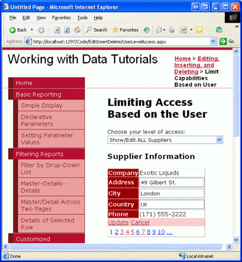Go to the Home page icon

tap(77, 30)
